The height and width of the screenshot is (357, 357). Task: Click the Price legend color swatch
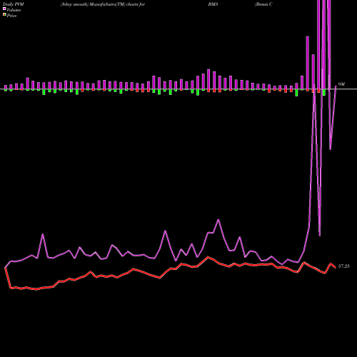[x=4, y=15]
